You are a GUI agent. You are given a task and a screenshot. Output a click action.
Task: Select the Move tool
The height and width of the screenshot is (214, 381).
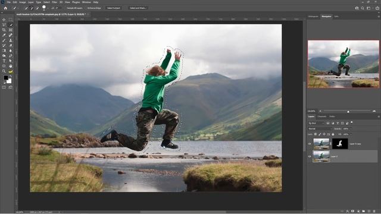(4, 20)
